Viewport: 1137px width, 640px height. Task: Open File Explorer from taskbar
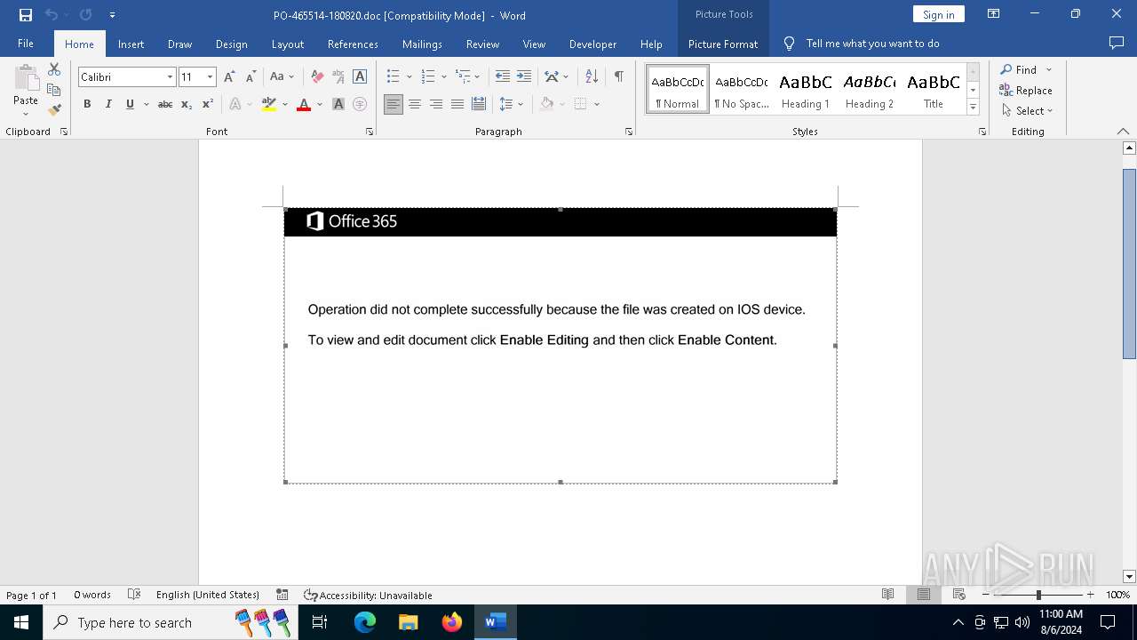tap(409, 622)
